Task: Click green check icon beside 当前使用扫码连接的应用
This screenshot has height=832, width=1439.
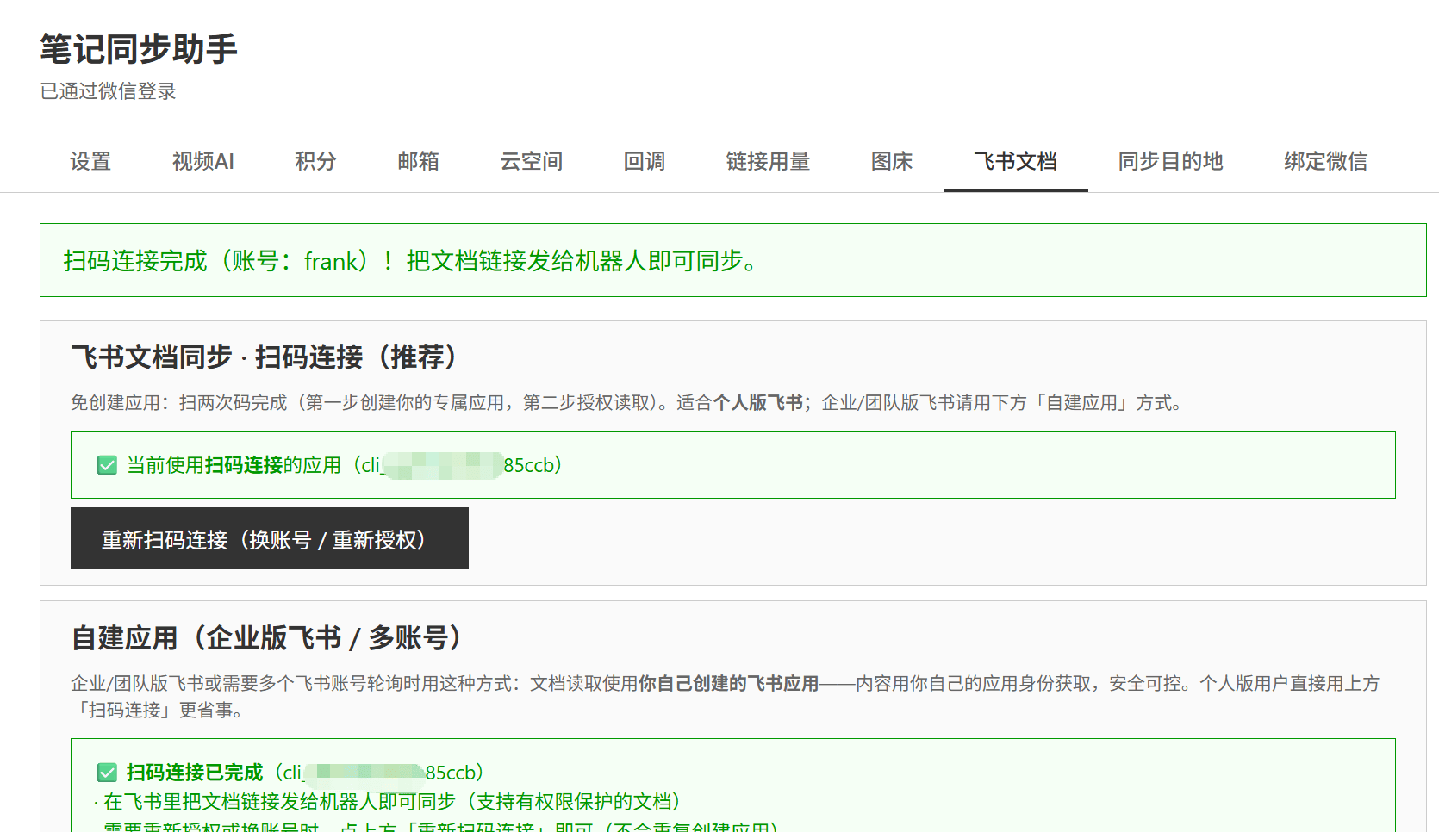Action: 108,466
